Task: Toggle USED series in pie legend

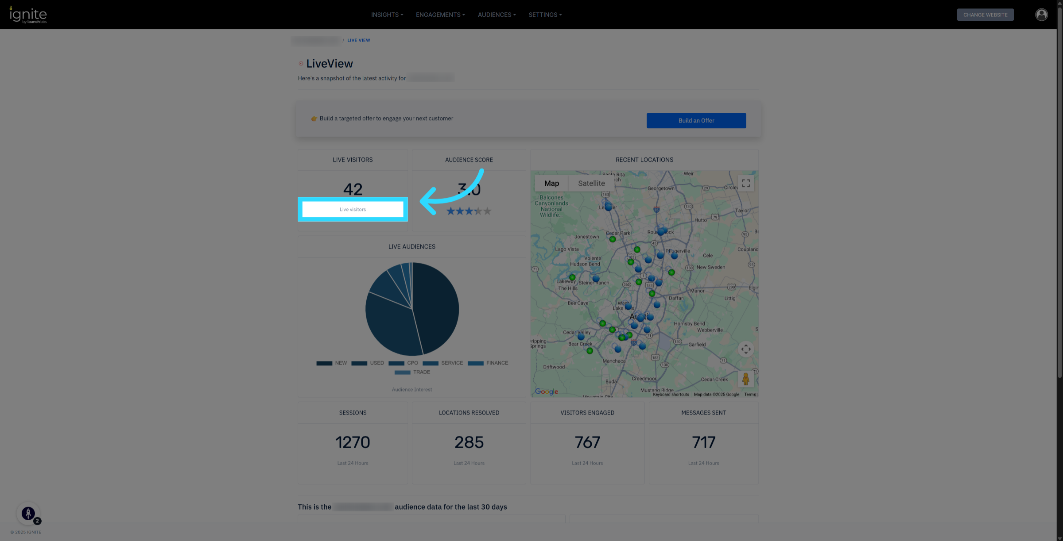Action: (x=368, y=363)
